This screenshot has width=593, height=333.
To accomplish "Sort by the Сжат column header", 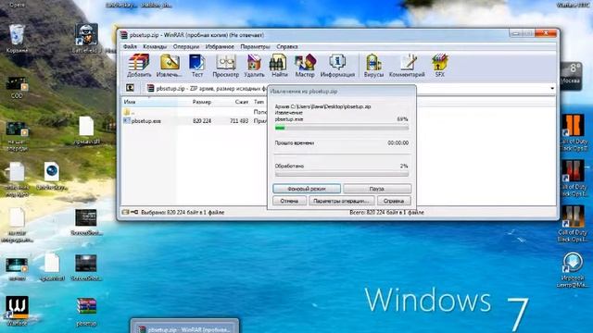I will coord(241,102).
